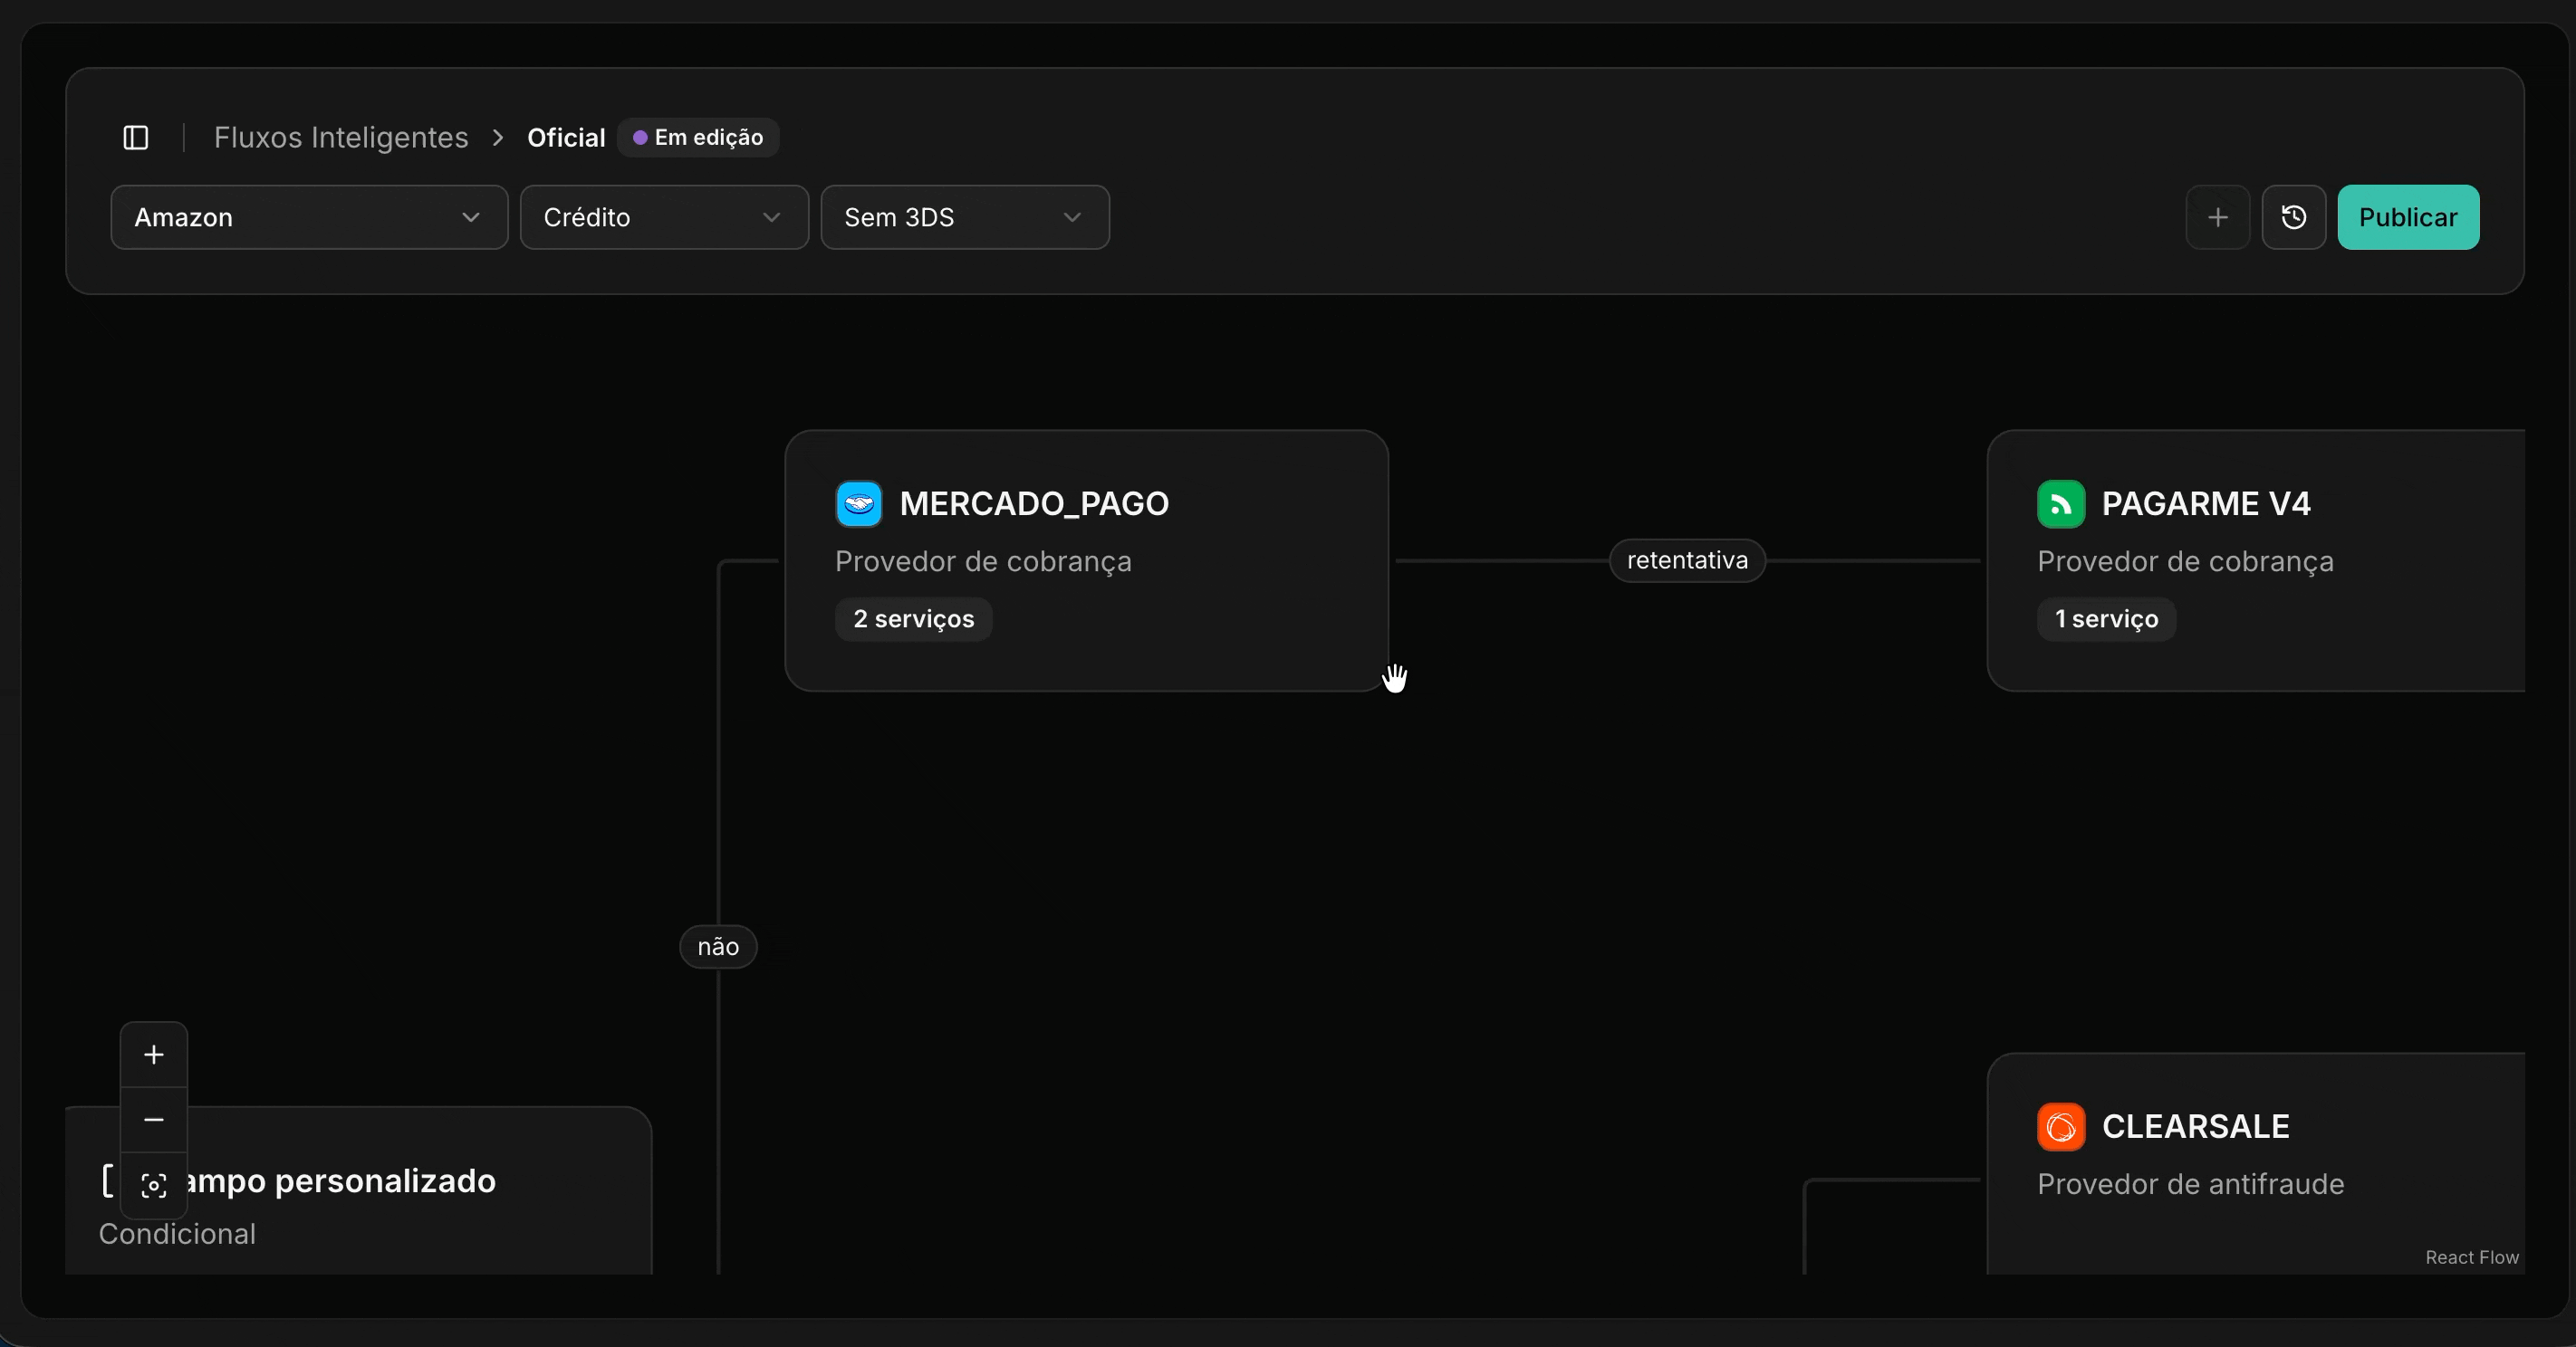The height and width of the screenshot is (1347, 2576).
Task: Open the Sem 3DS dropdown
Action: [x=965, y=217]
